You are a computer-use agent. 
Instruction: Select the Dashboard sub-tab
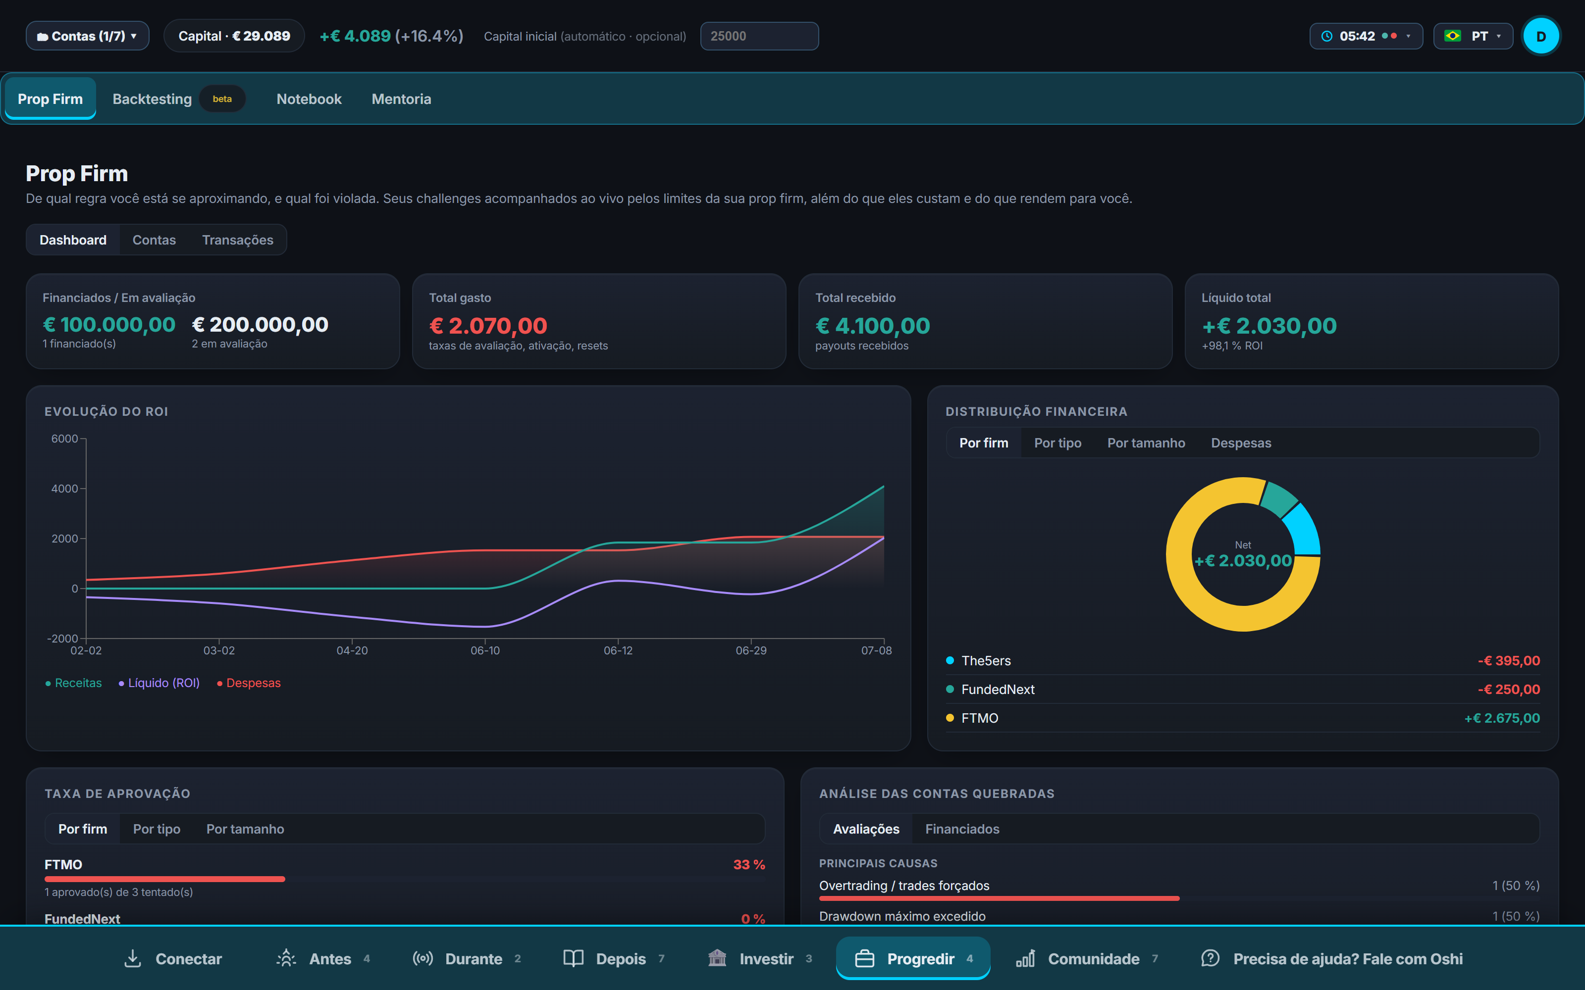(73, 240)
